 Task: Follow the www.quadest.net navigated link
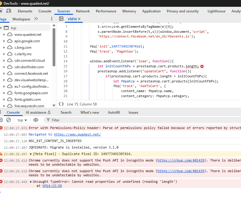point(77,134)
